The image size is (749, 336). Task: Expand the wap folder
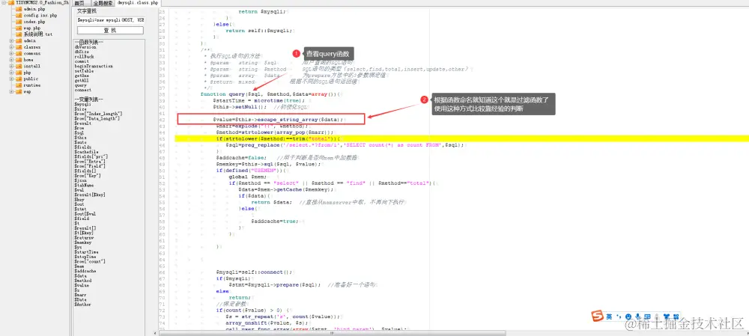[11, 91]
